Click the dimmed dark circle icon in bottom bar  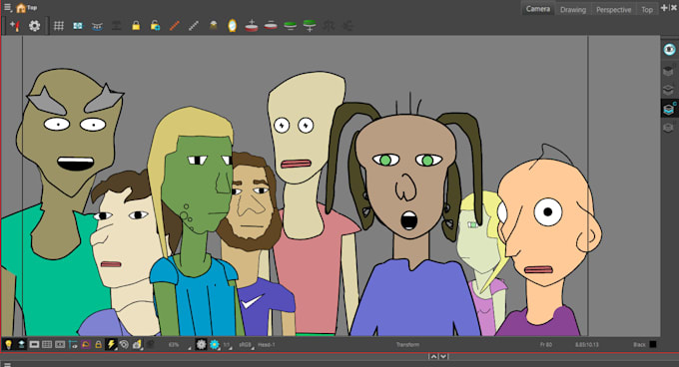[x=150, y=344]
